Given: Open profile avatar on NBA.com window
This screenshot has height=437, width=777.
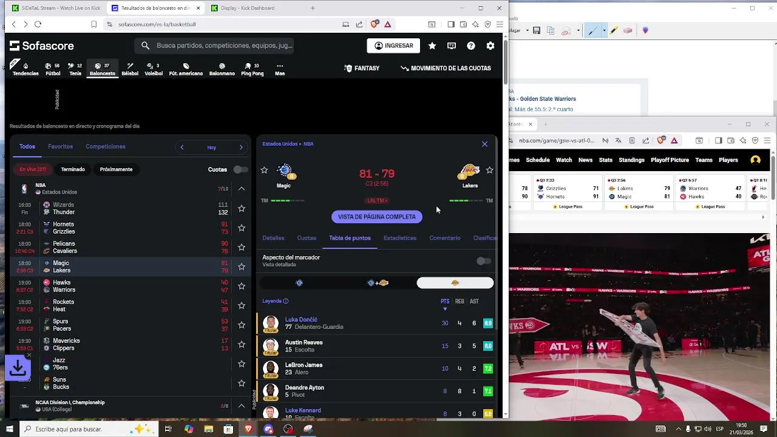Looking at the screenshot, I should pos(756,160).
